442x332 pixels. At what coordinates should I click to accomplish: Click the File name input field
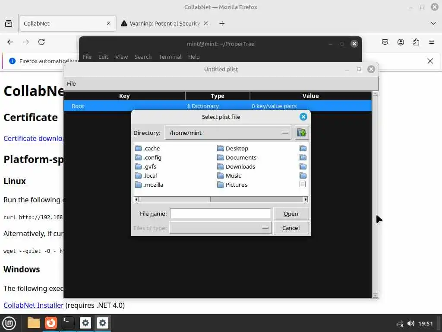[x=221, y=214]
